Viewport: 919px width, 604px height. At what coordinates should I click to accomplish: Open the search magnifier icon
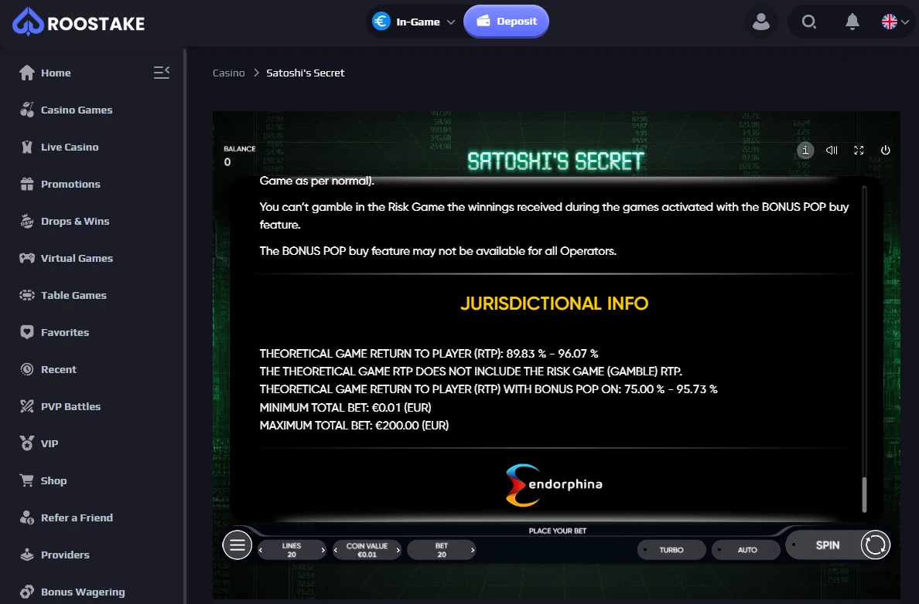[809, 22]
